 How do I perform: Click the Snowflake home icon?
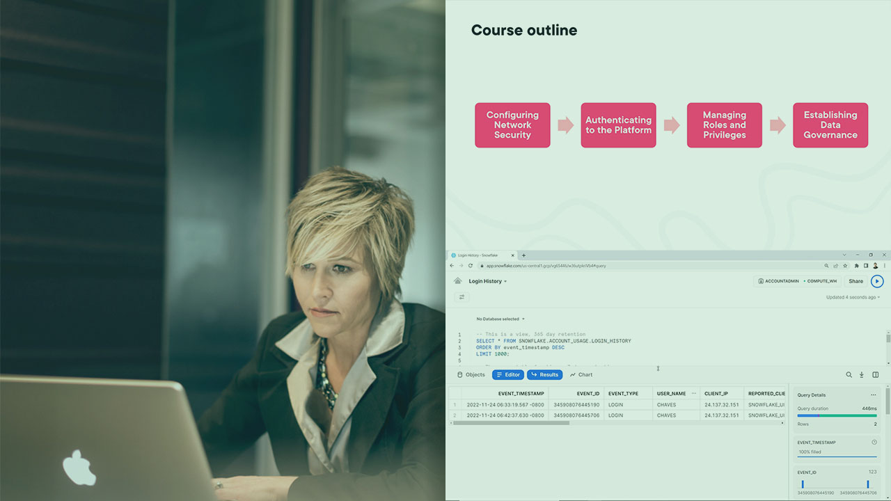coord(457,281)
